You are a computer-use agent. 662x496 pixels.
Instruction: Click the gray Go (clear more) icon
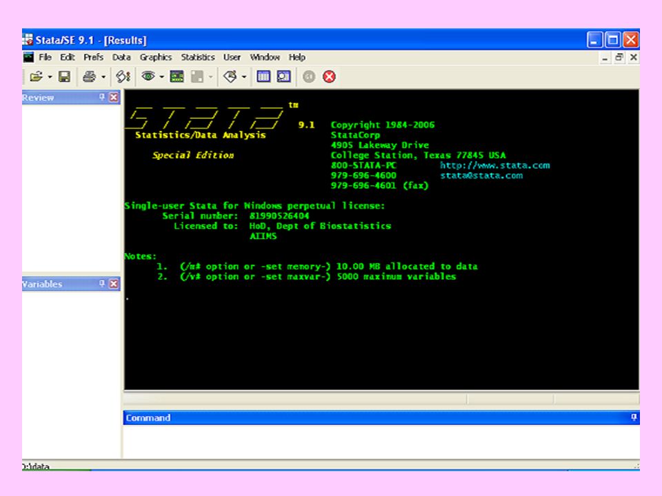(309, 76)
